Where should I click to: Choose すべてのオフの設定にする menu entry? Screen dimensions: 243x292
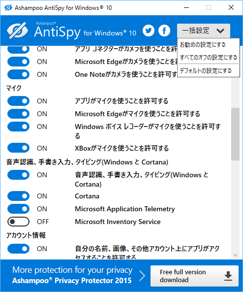(x=209, y=57)
